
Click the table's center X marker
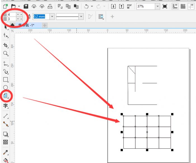pyautogui.click(x=147, y=132)
